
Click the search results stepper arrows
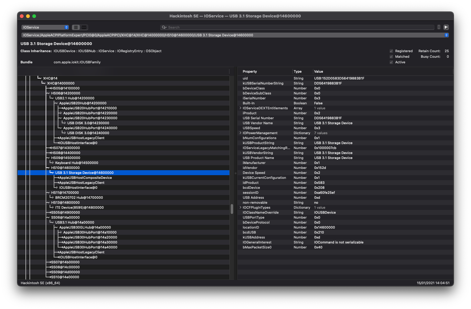point(439,27)
